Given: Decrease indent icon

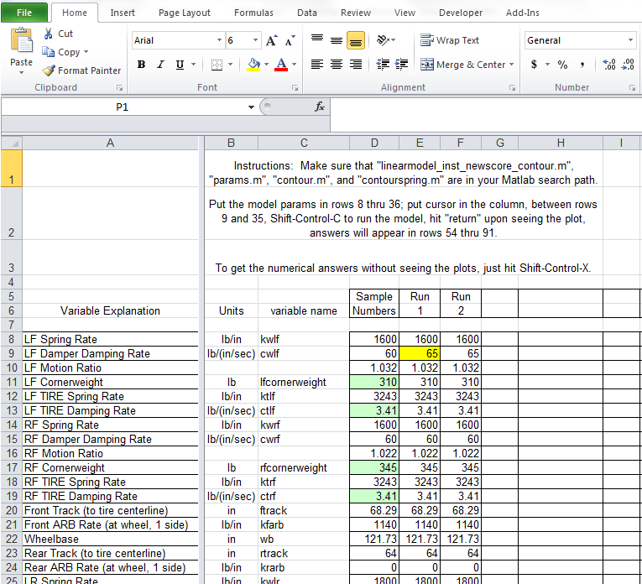Looking at the screenshot, I should coord(383,65).
